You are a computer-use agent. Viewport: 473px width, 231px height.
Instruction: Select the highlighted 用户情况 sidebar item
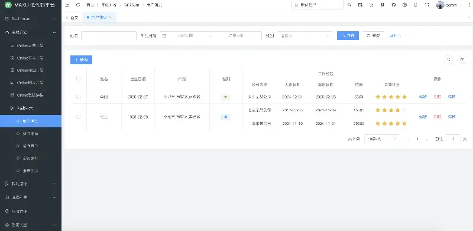(x=31, y=121)
